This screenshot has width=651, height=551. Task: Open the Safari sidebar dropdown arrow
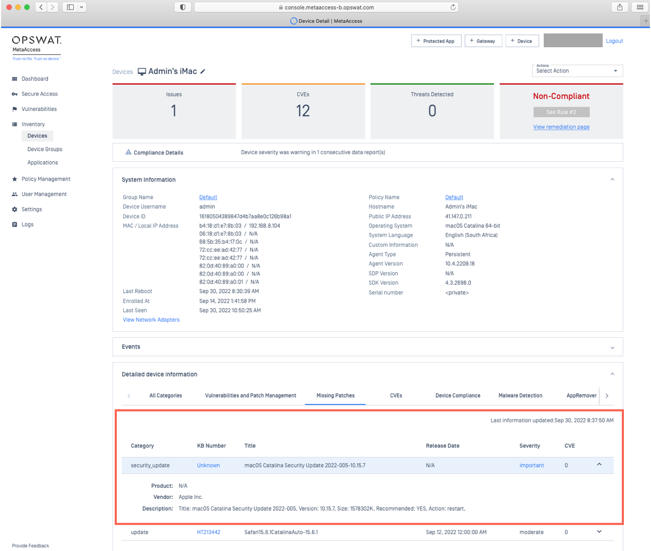coord(82,7)
